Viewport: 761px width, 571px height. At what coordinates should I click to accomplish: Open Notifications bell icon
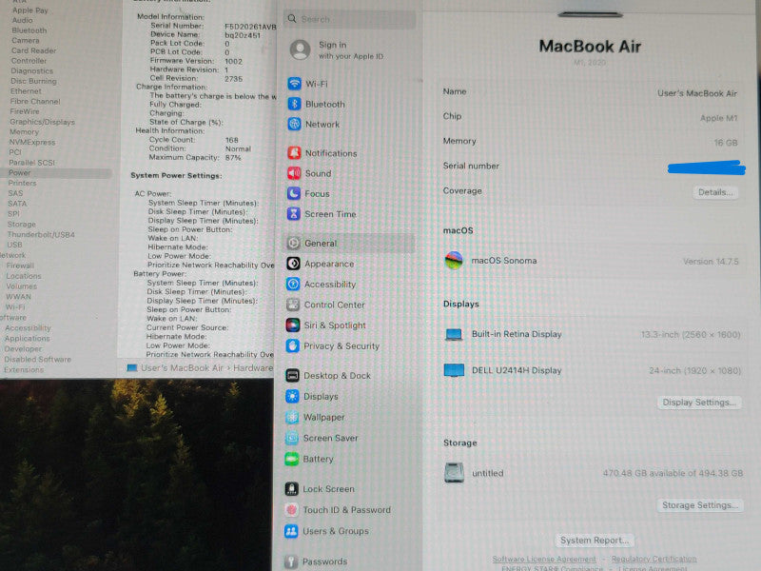pos(294,153)
